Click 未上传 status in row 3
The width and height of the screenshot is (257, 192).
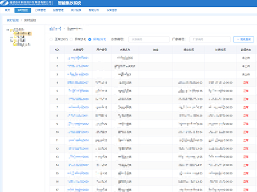click(x=246, y=75)
